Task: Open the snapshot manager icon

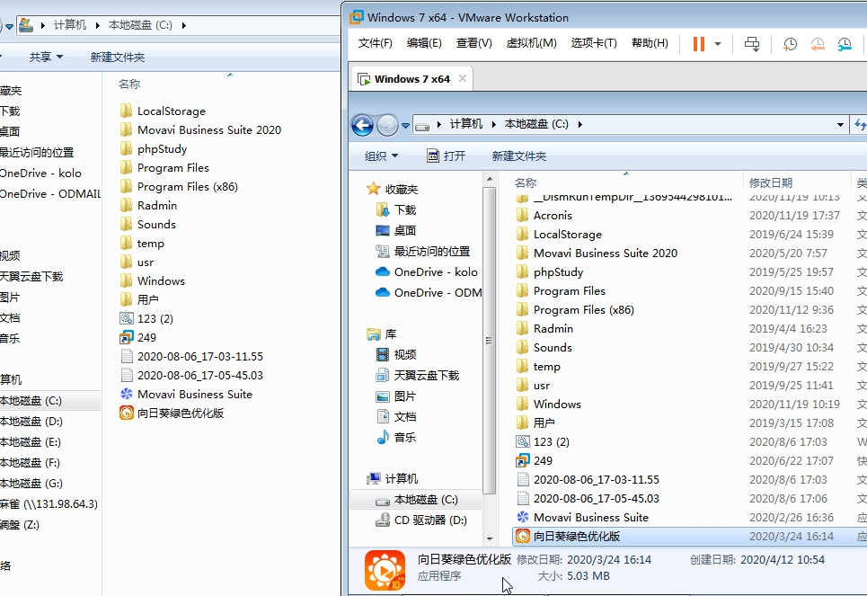Action: pyautogui.click(x=845, y=43)
